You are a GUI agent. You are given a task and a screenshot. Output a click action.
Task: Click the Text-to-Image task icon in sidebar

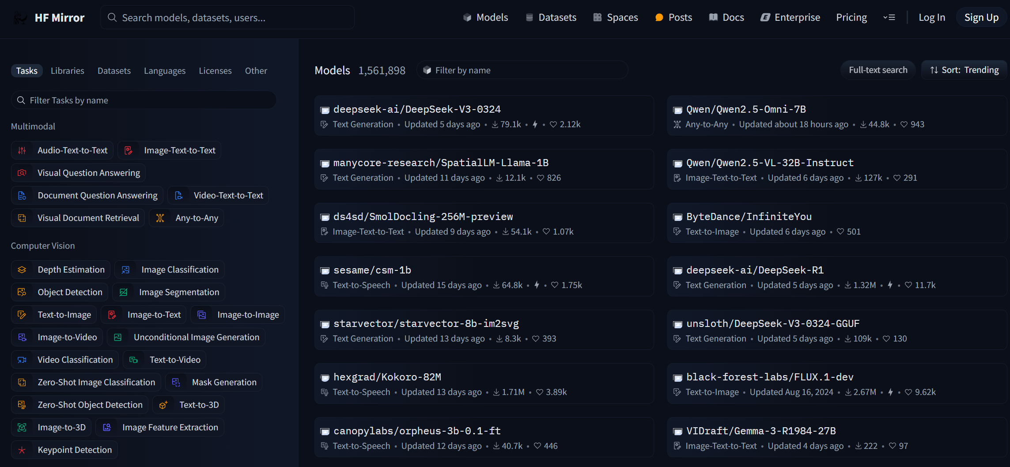click(x=22, y=315)
